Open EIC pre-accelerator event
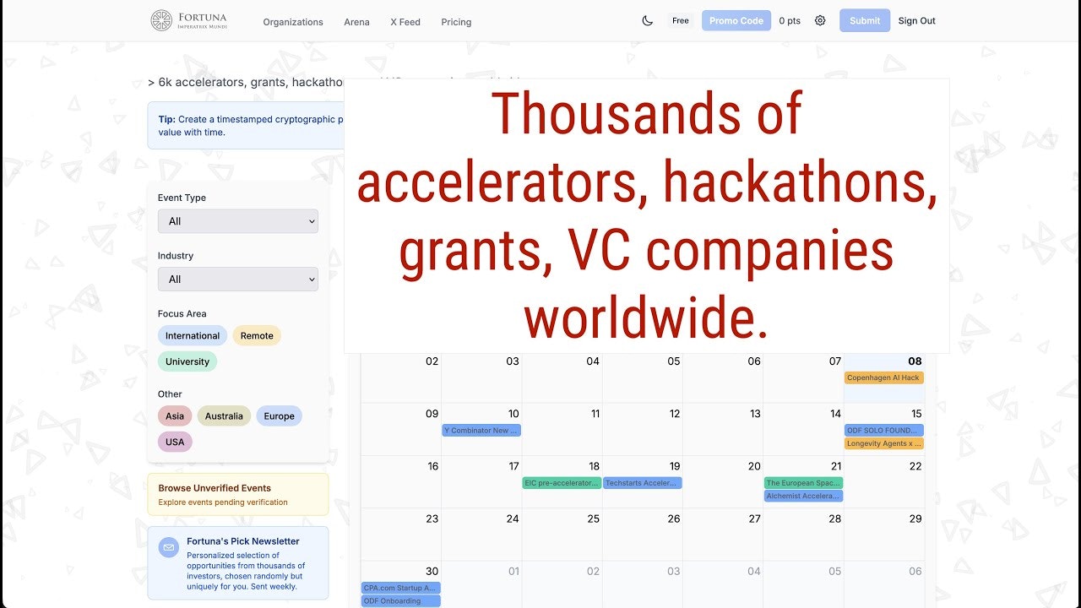The height and width of the screenshot is (608, 1081). click(x=562, y=483)
